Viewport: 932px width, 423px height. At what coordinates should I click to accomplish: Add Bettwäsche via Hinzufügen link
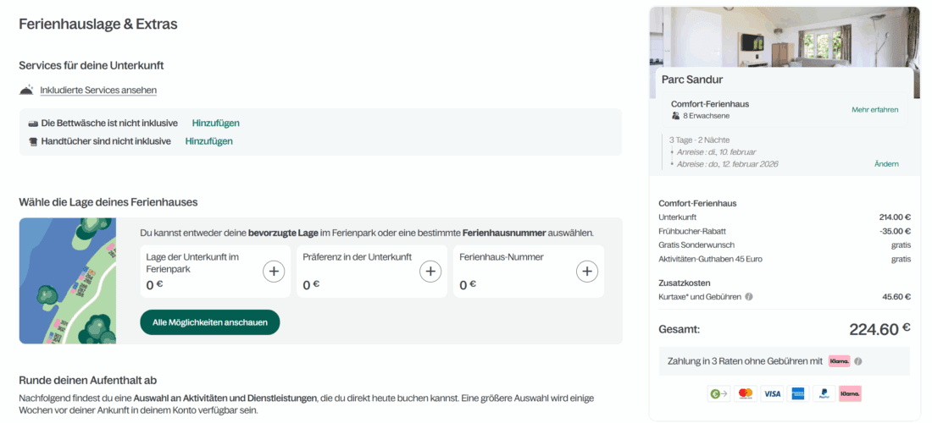(215, 123)
